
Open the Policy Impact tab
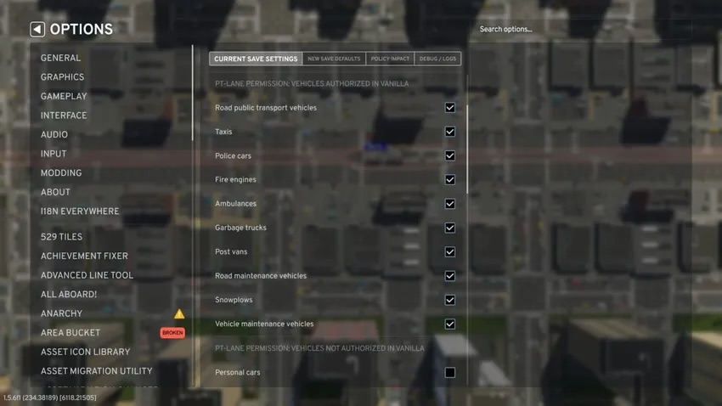[390, 59]
